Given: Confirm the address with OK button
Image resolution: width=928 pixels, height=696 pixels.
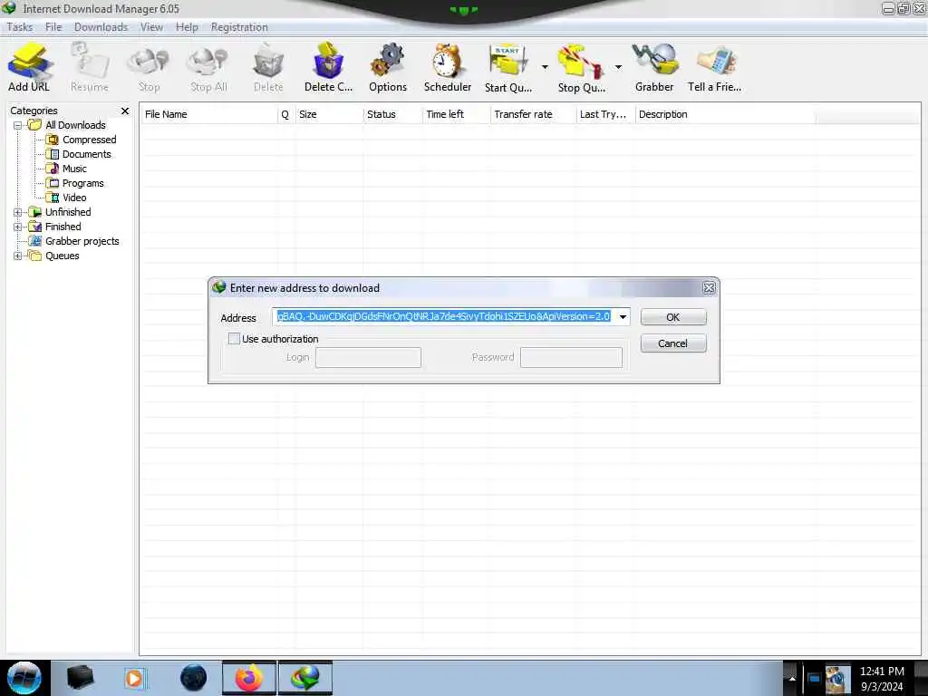Looking at the screenshot, I should [673, 317].
